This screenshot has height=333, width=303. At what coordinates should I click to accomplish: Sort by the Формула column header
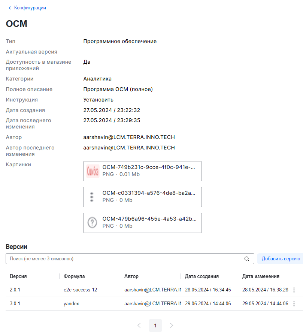click(x=74, y=276)
